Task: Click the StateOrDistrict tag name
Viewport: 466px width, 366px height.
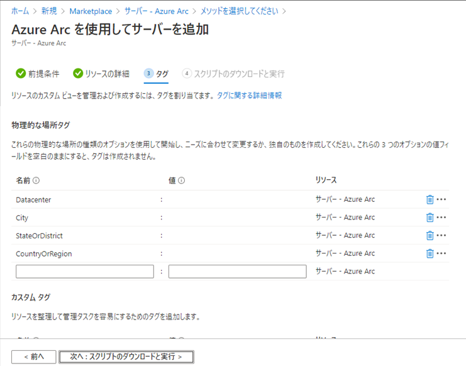Action: tap(39, 236)
